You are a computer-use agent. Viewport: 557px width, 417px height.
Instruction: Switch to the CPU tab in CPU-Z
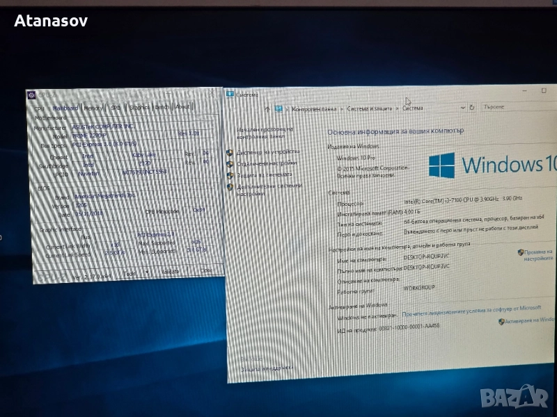click(x=39, y=108)
